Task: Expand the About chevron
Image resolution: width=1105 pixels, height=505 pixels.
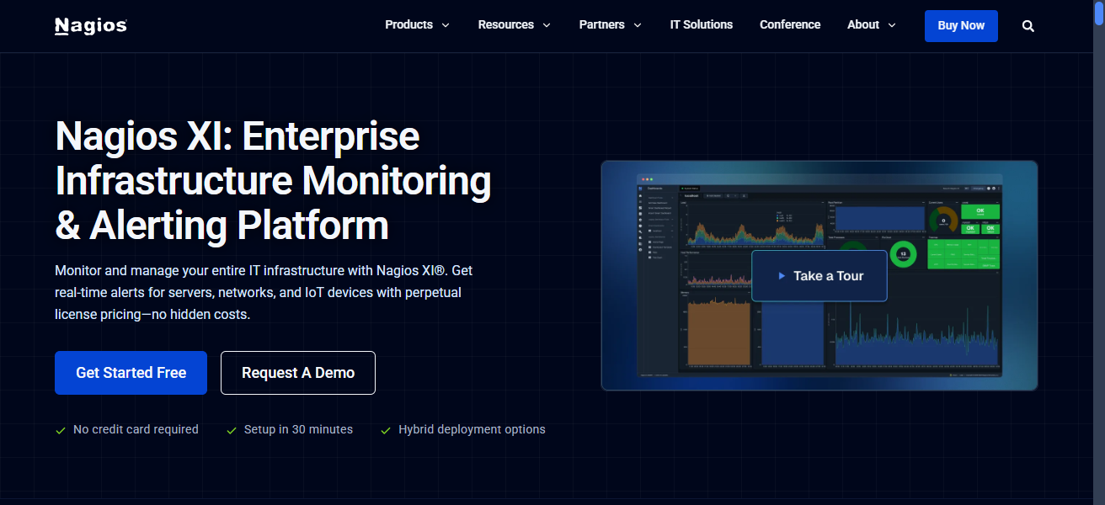Action: (x=892, y=25)
